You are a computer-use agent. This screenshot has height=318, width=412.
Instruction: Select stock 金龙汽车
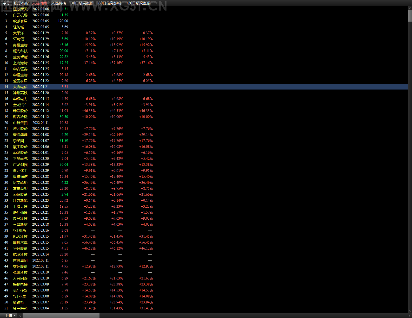[x=20, y=105]
